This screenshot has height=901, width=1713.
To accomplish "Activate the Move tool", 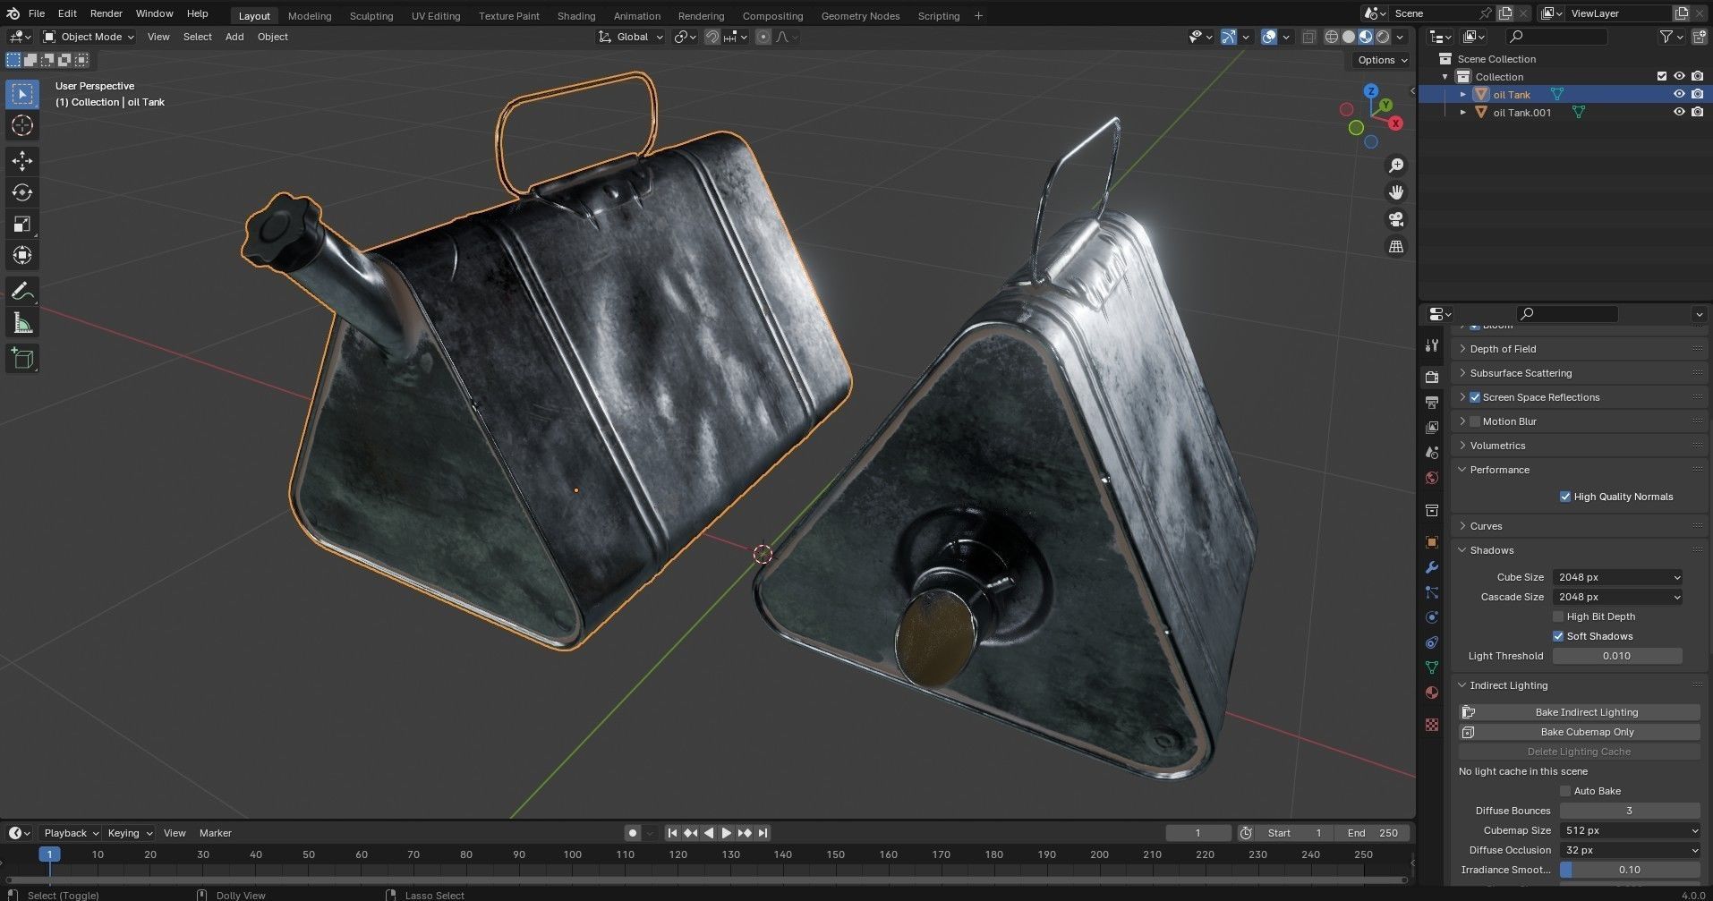I will [22, 161].
